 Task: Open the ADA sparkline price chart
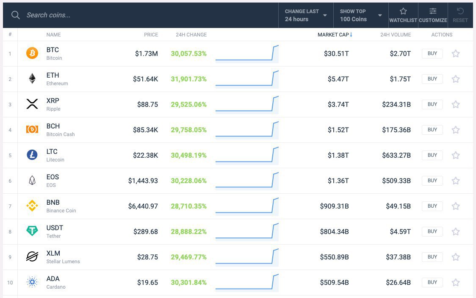pyautogui.click(x=247, y=283)
